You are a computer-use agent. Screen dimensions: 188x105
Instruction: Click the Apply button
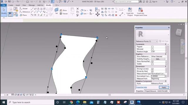tap(164, 87)
